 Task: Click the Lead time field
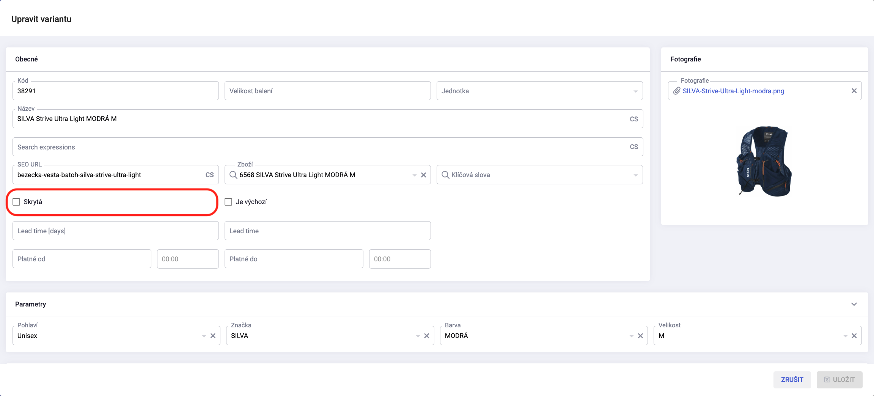[328, 231]
